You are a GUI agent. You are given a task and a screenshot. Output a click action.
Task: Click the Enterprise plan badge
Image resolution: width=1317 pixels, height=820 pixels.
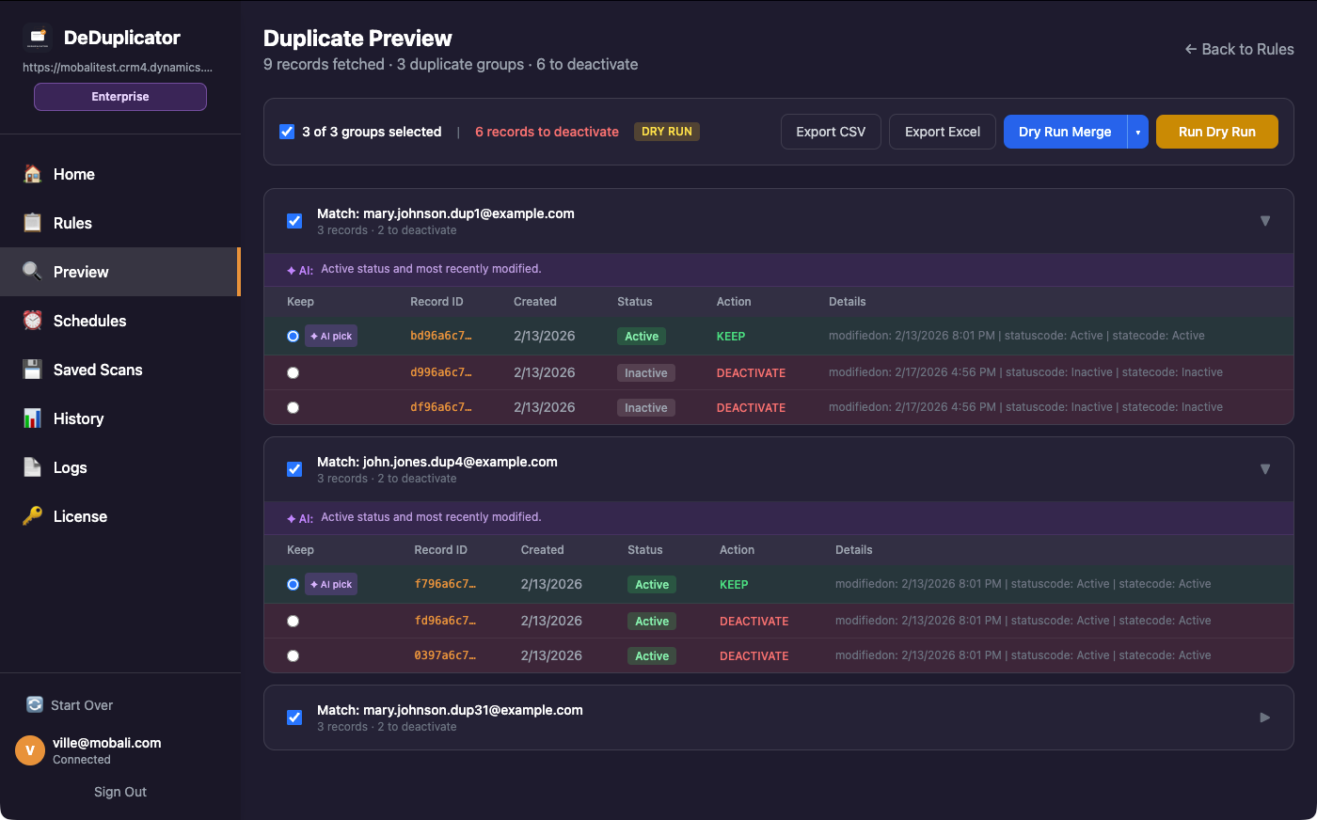(120, 97)
